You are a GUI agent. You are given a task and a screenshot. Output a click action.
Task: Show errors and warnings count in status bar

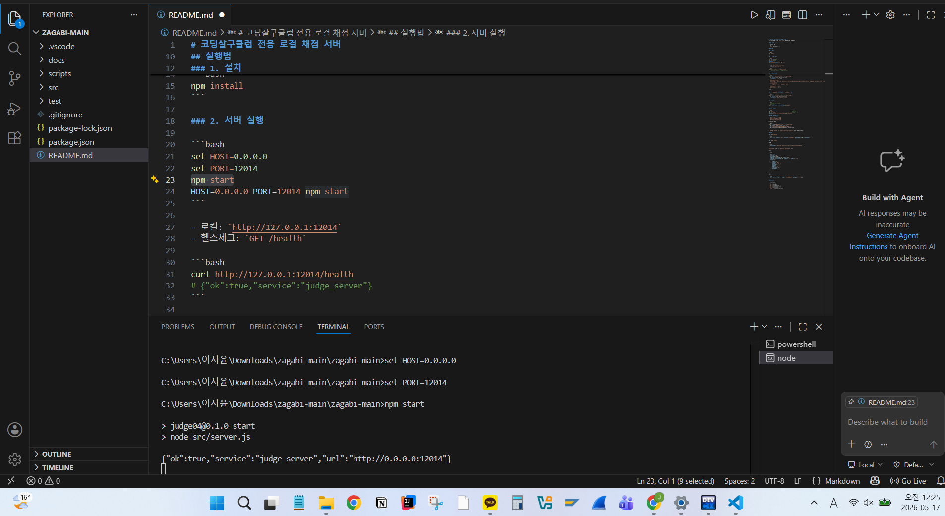click(44, 481)
